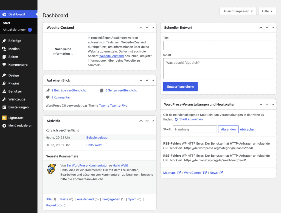The width and height of the screenshot is (281, 213).
Task: Click the Menü reduzieren arrow icon
Action: click(4, 126)
